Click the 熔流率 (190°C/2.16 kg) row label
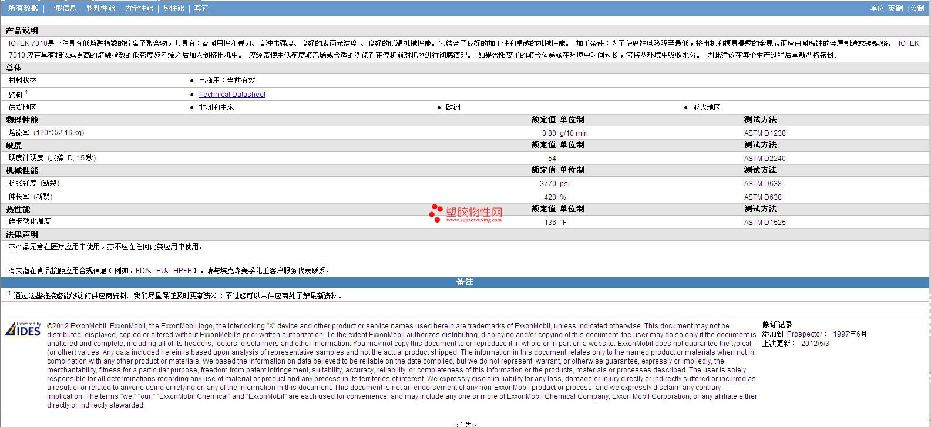Viewport: 931px width, 427px height. [x=46, y=133]
